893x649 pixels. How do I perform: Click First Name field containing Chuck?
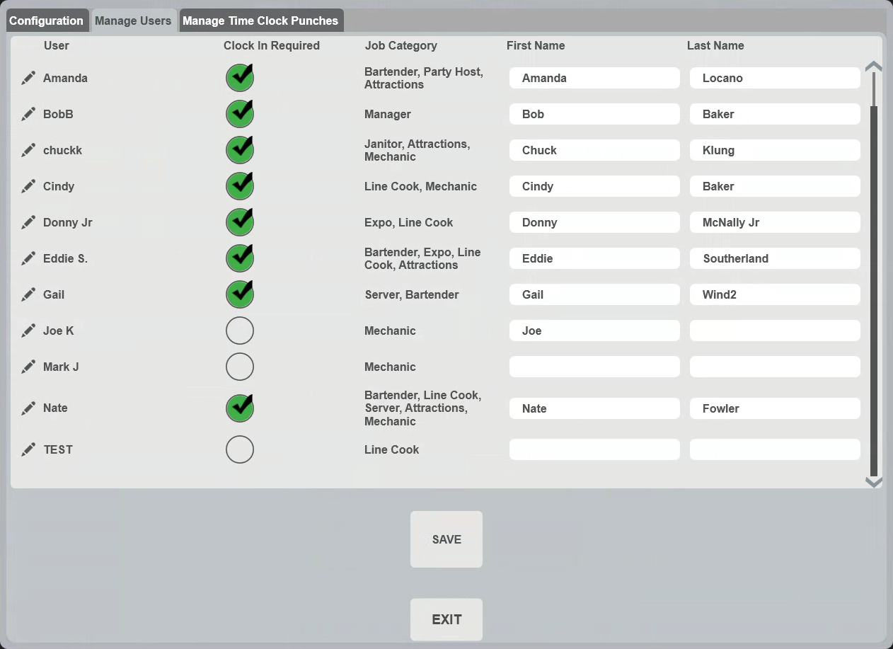point(594,150)
